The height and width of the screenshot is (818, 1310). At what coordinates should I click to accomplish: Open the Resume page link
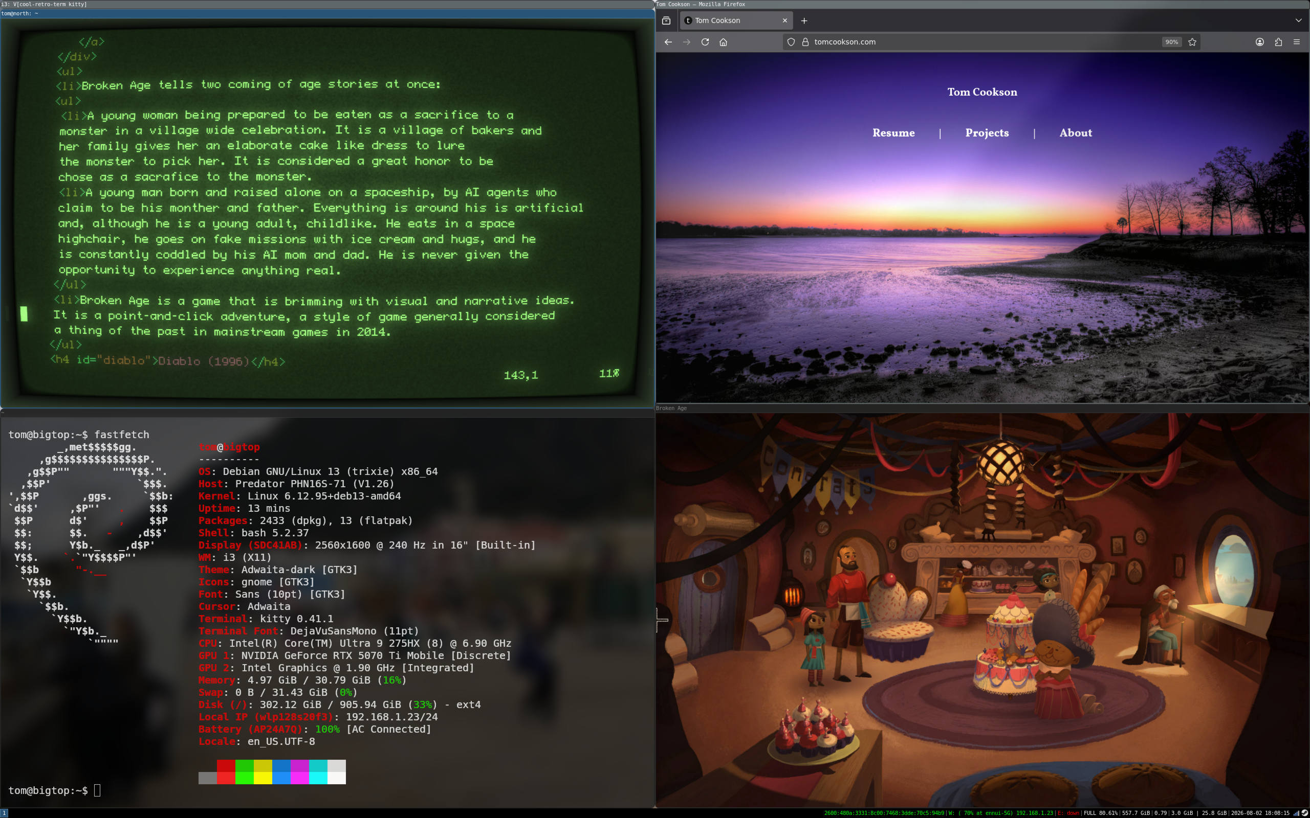(893, 132)
